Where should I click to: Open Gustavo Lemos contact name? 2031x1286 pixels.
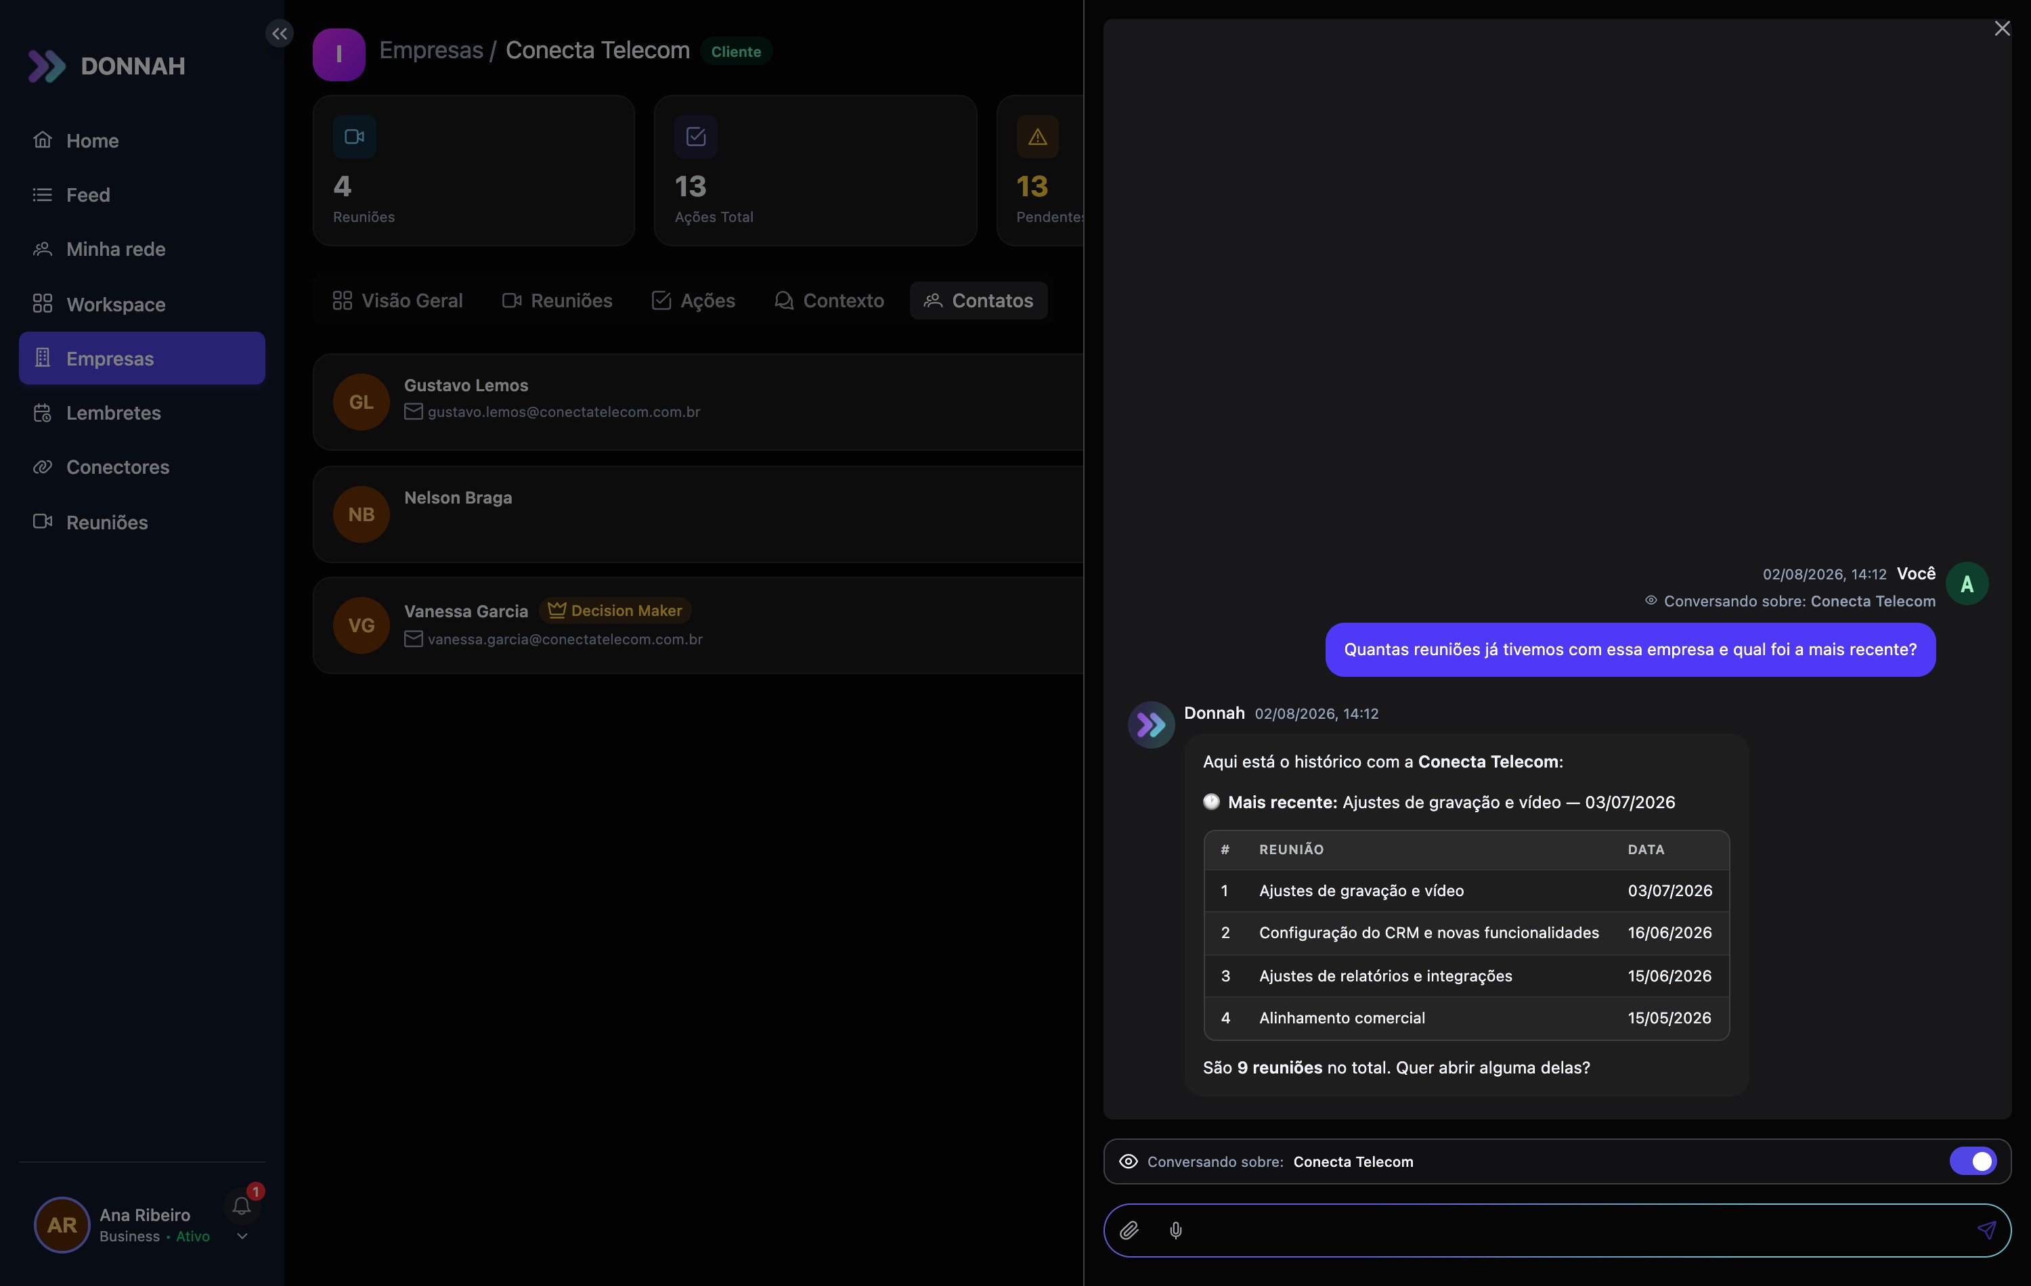click(466, 385)
